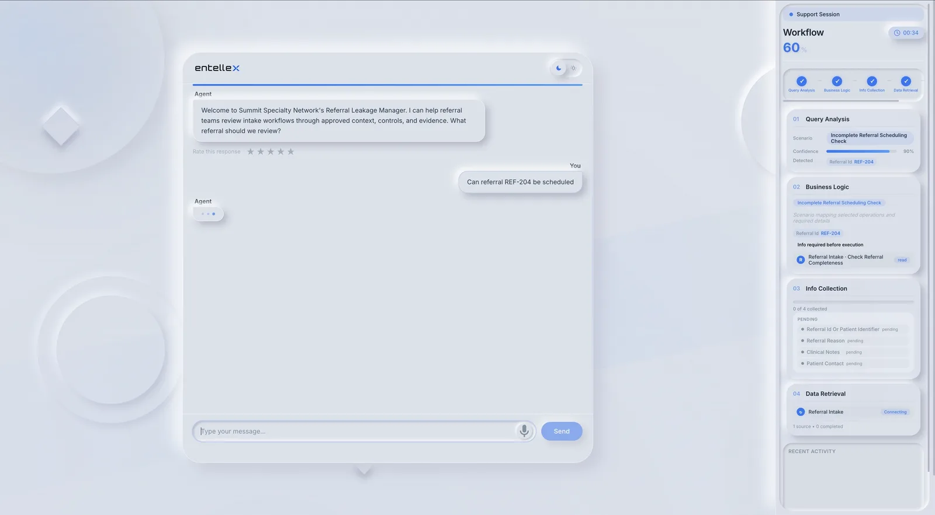Click the 0 of 4 collected text

coord(810,309)
